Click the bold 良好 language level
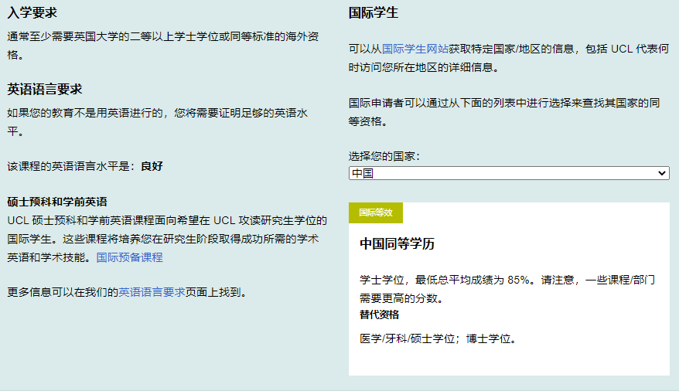The height and width of the screenshot is (391, 679). [x=152, y=166]
